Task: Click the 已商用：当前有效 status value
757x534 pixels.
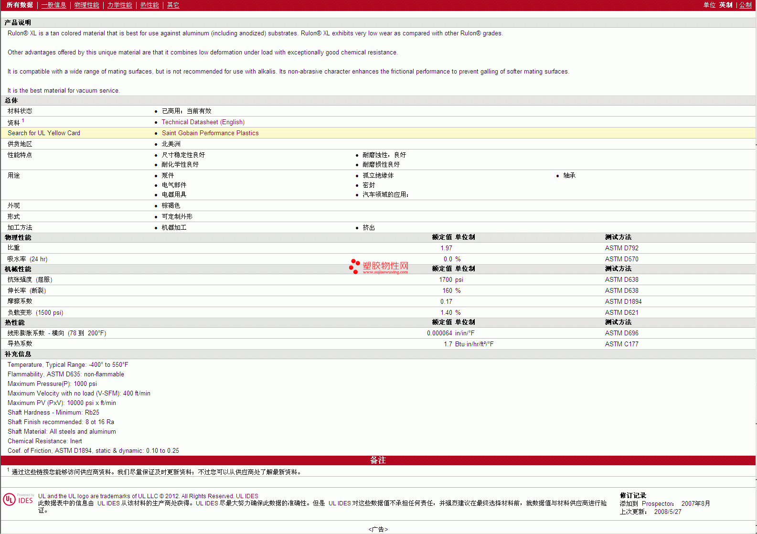Action: [186, 111]
